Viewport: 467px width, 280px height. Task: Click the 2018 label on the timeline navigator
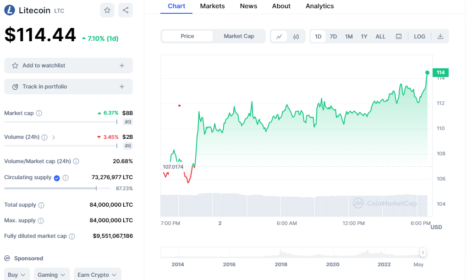(281, 264)
